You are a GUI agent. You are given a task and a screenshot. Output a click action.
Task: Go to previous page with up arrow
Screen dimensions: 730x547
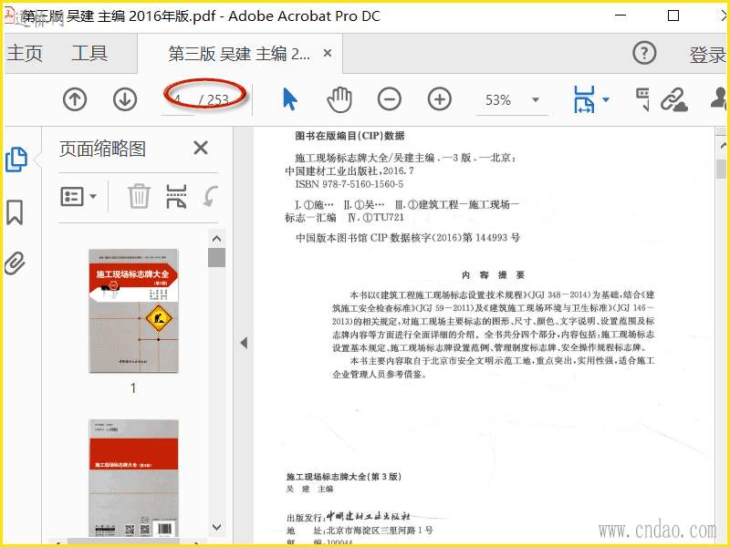pos(75,99)
